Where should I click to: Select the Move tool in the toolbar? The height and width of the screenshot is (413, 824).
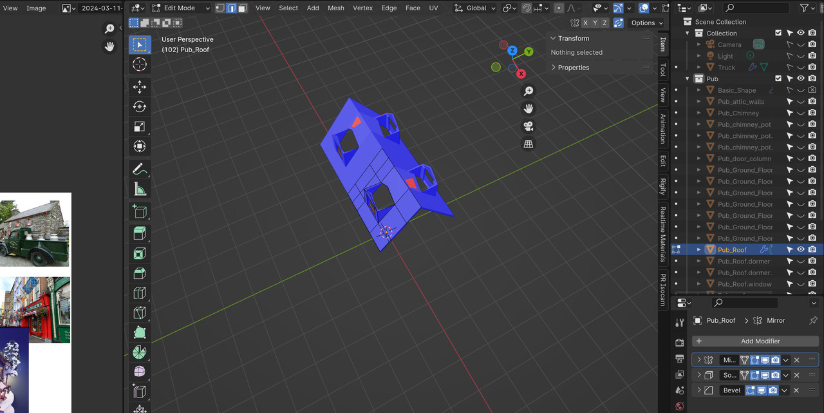[x=140, y=87]
